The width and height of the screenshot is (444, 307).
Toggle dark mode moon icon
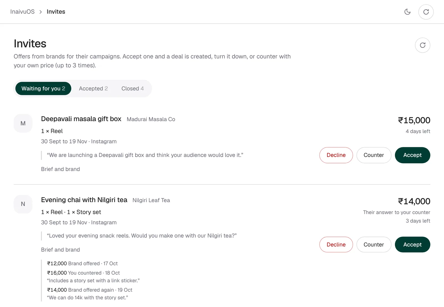[x=407, y=12]
